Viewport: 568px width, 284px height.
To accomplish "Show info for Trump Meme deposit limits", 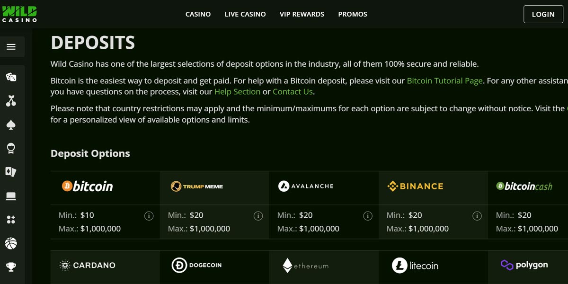I will tap(258, 216).
